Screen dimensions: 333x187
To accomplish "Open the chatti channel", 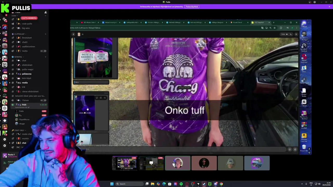I will 25,42.
